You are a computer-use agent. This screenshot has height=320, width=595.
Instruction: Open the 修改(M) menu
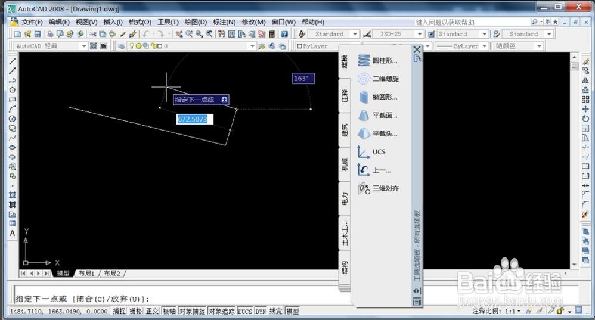point(253,22)
